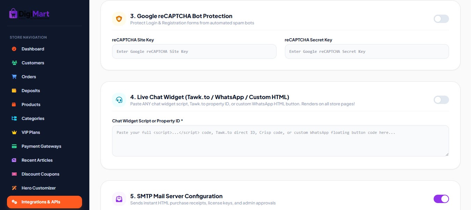Open the Customers page
The height and width of the screenshot is (210, 471).
pos(44,63)
